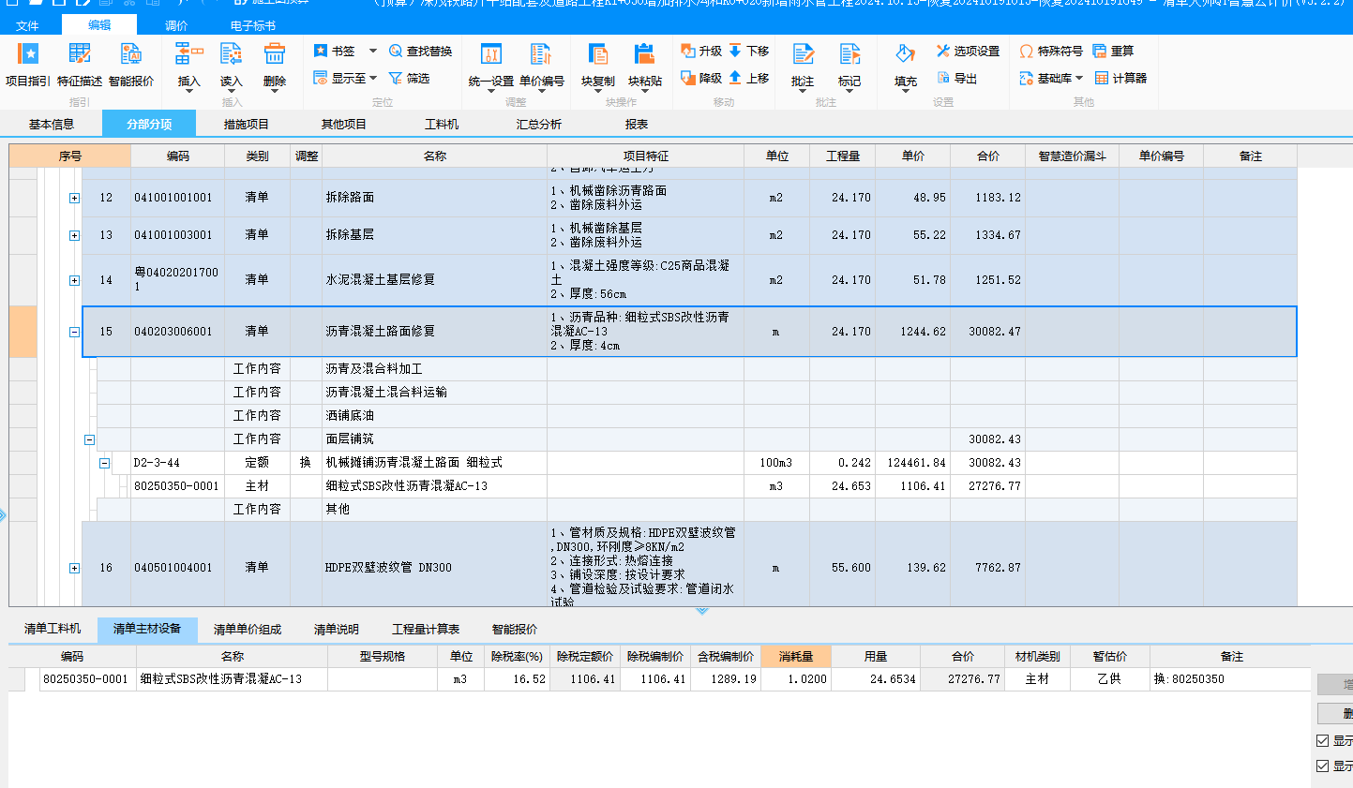Open the 措施项目 tab
The height and width of the screenshot is (788, 1353).
(x=246, y=124)
